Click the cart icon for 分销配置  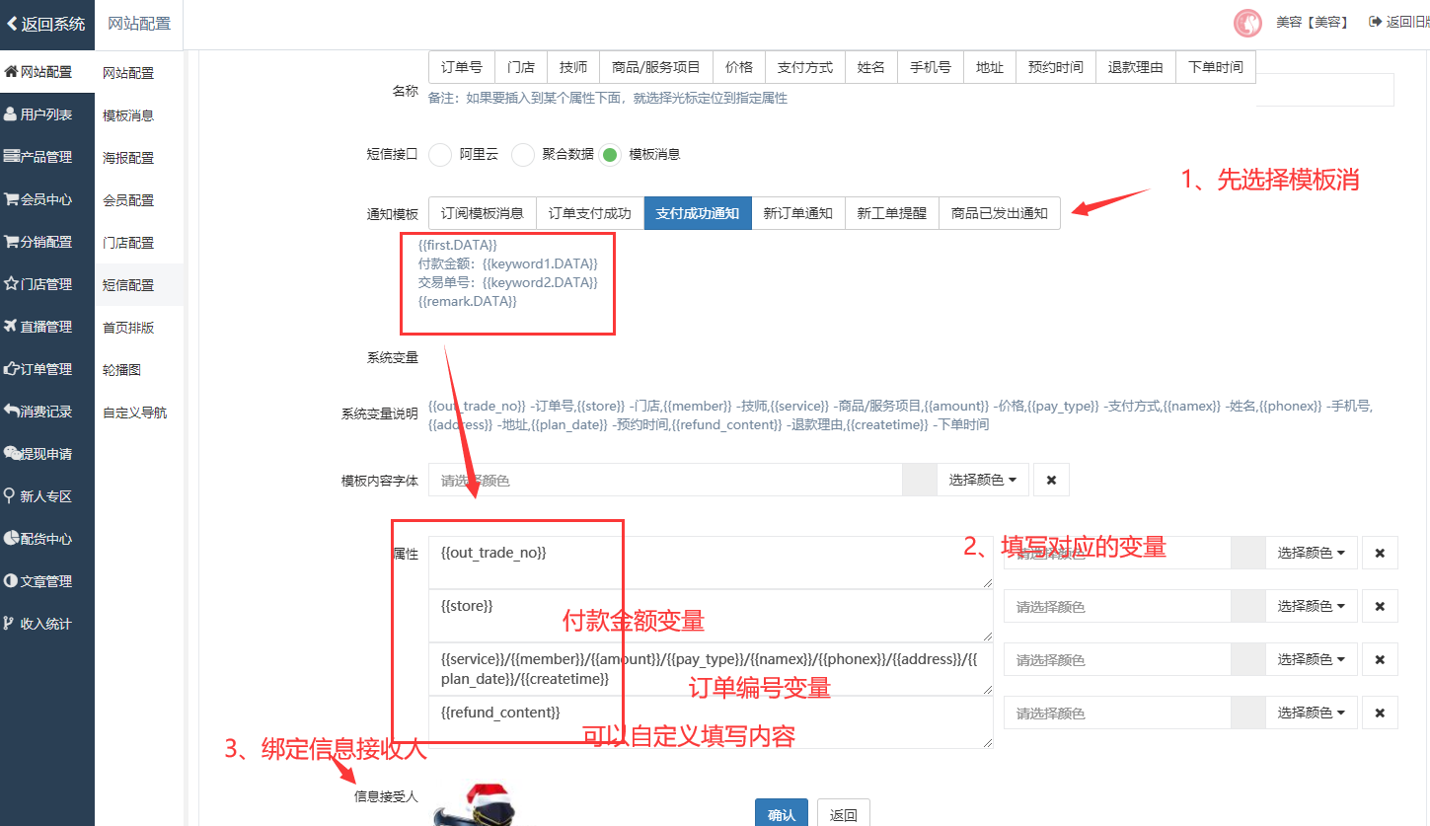coord(12,242)
